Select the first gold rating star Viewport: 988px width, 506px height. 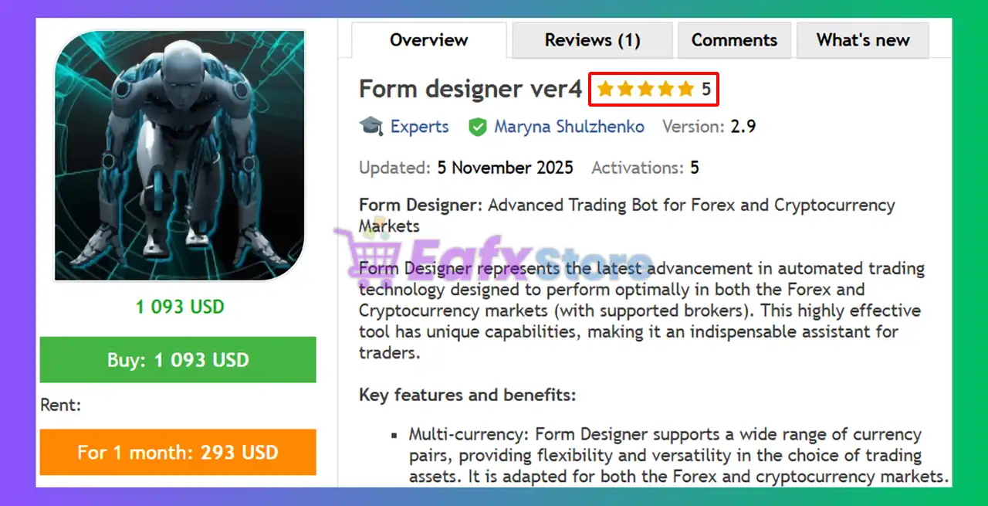tap(605, 90)
